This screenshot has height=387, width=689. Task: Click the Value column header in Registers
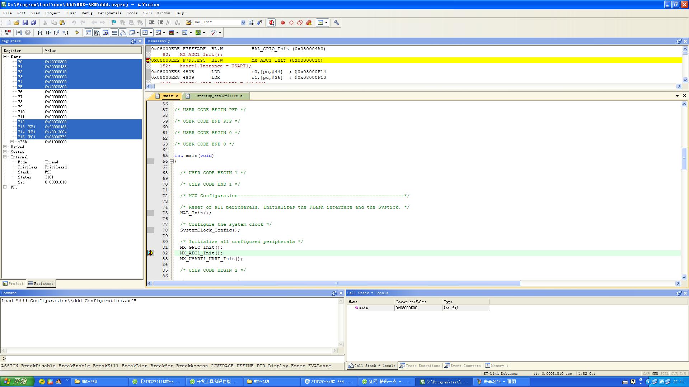(92, 51)
